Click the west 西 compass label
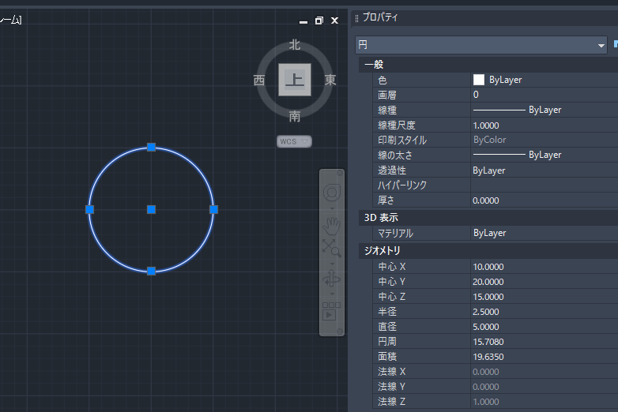The height and width of the screenshot is (412, 618). pos(259,81)
